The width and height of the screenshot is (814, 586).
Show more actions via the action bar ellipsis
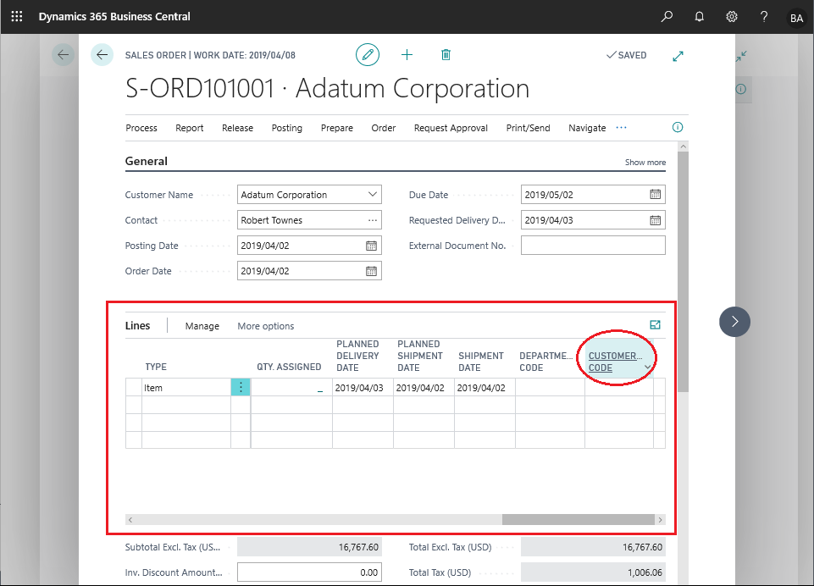click(622, 128)
